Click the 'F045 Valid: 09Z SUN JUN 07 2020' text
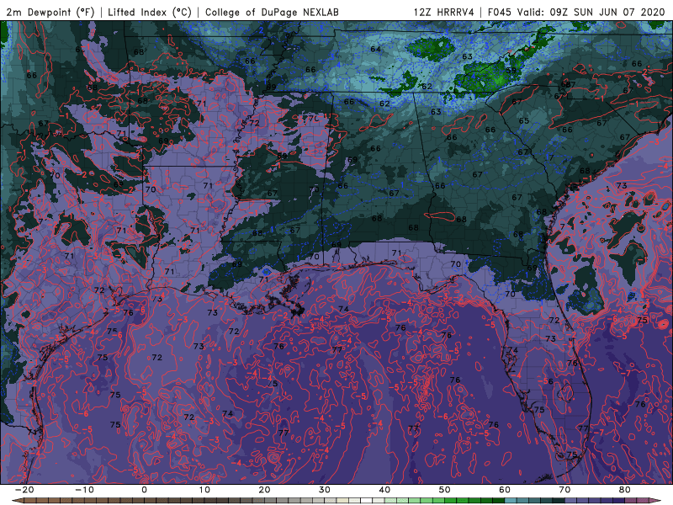Image resolution: width=673 pixels, height=505 pixels. [576, 12]
